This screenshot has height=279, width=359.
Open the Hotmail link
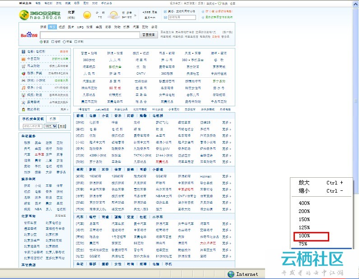pyautogui.click(x=205, y=176)
